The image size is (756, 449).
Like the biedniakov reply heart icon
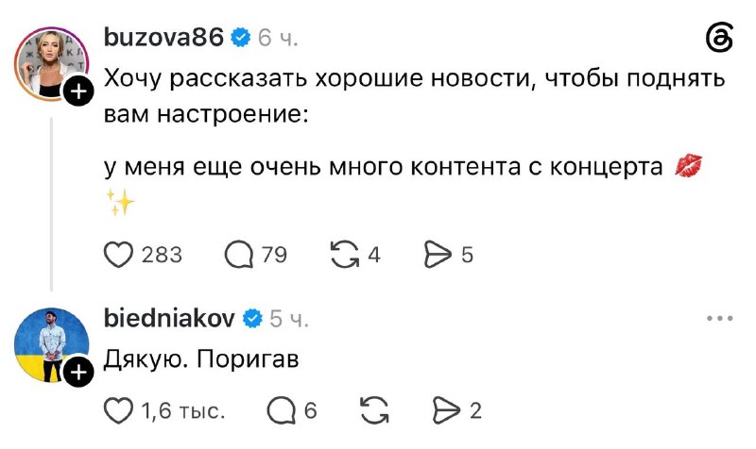pyautogui.click(x=119, y=410)
